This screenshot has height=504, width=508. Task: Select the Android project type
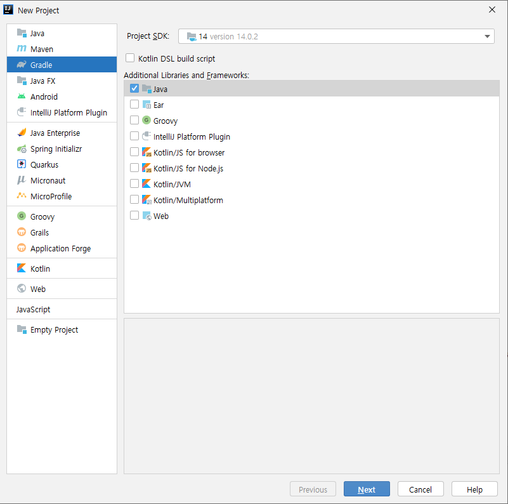pyautogui.click(x=62, y=96)
